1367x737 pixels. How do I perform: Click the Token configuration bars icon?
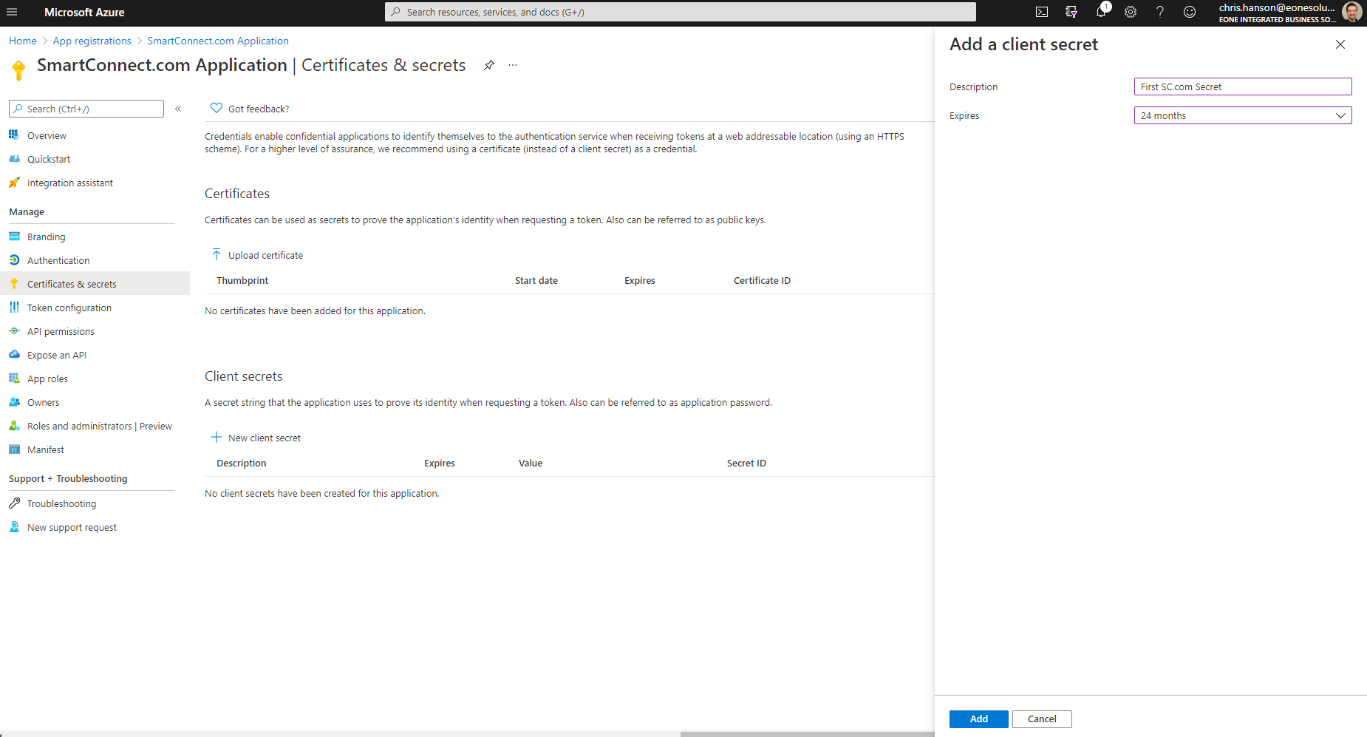click(14, 308)
